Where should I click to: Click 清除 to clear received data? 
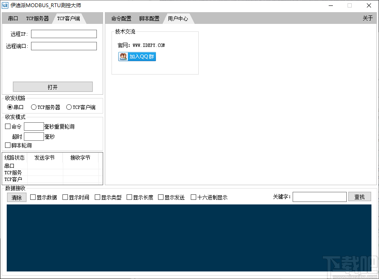pos(16,197)
